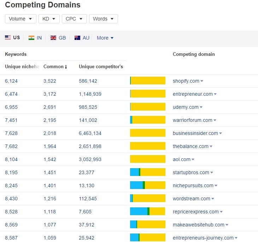
Task: Click the Common sort arrow icon
Action: click(x=66, y=67)
